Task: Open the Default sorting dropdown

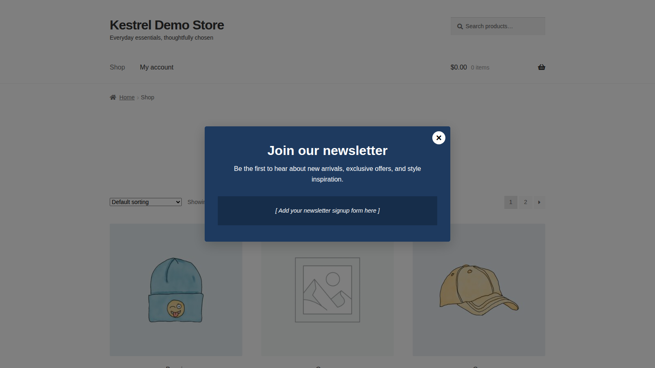Action: pyautogui.click(x=146, y=202)
